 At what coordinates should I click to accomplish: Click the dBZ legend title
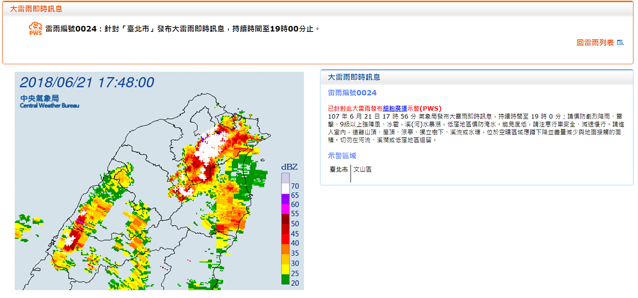pos(289,167)
